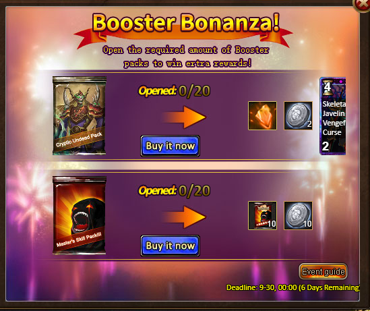Select the silver coin reward showing 2
370x311 pixels.
point(298,116)
